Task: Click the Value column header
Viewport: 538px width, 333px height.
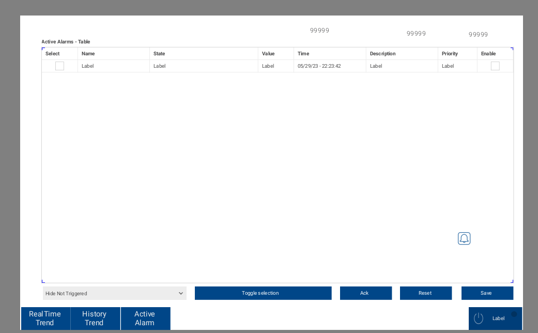Action: point(276,54)
